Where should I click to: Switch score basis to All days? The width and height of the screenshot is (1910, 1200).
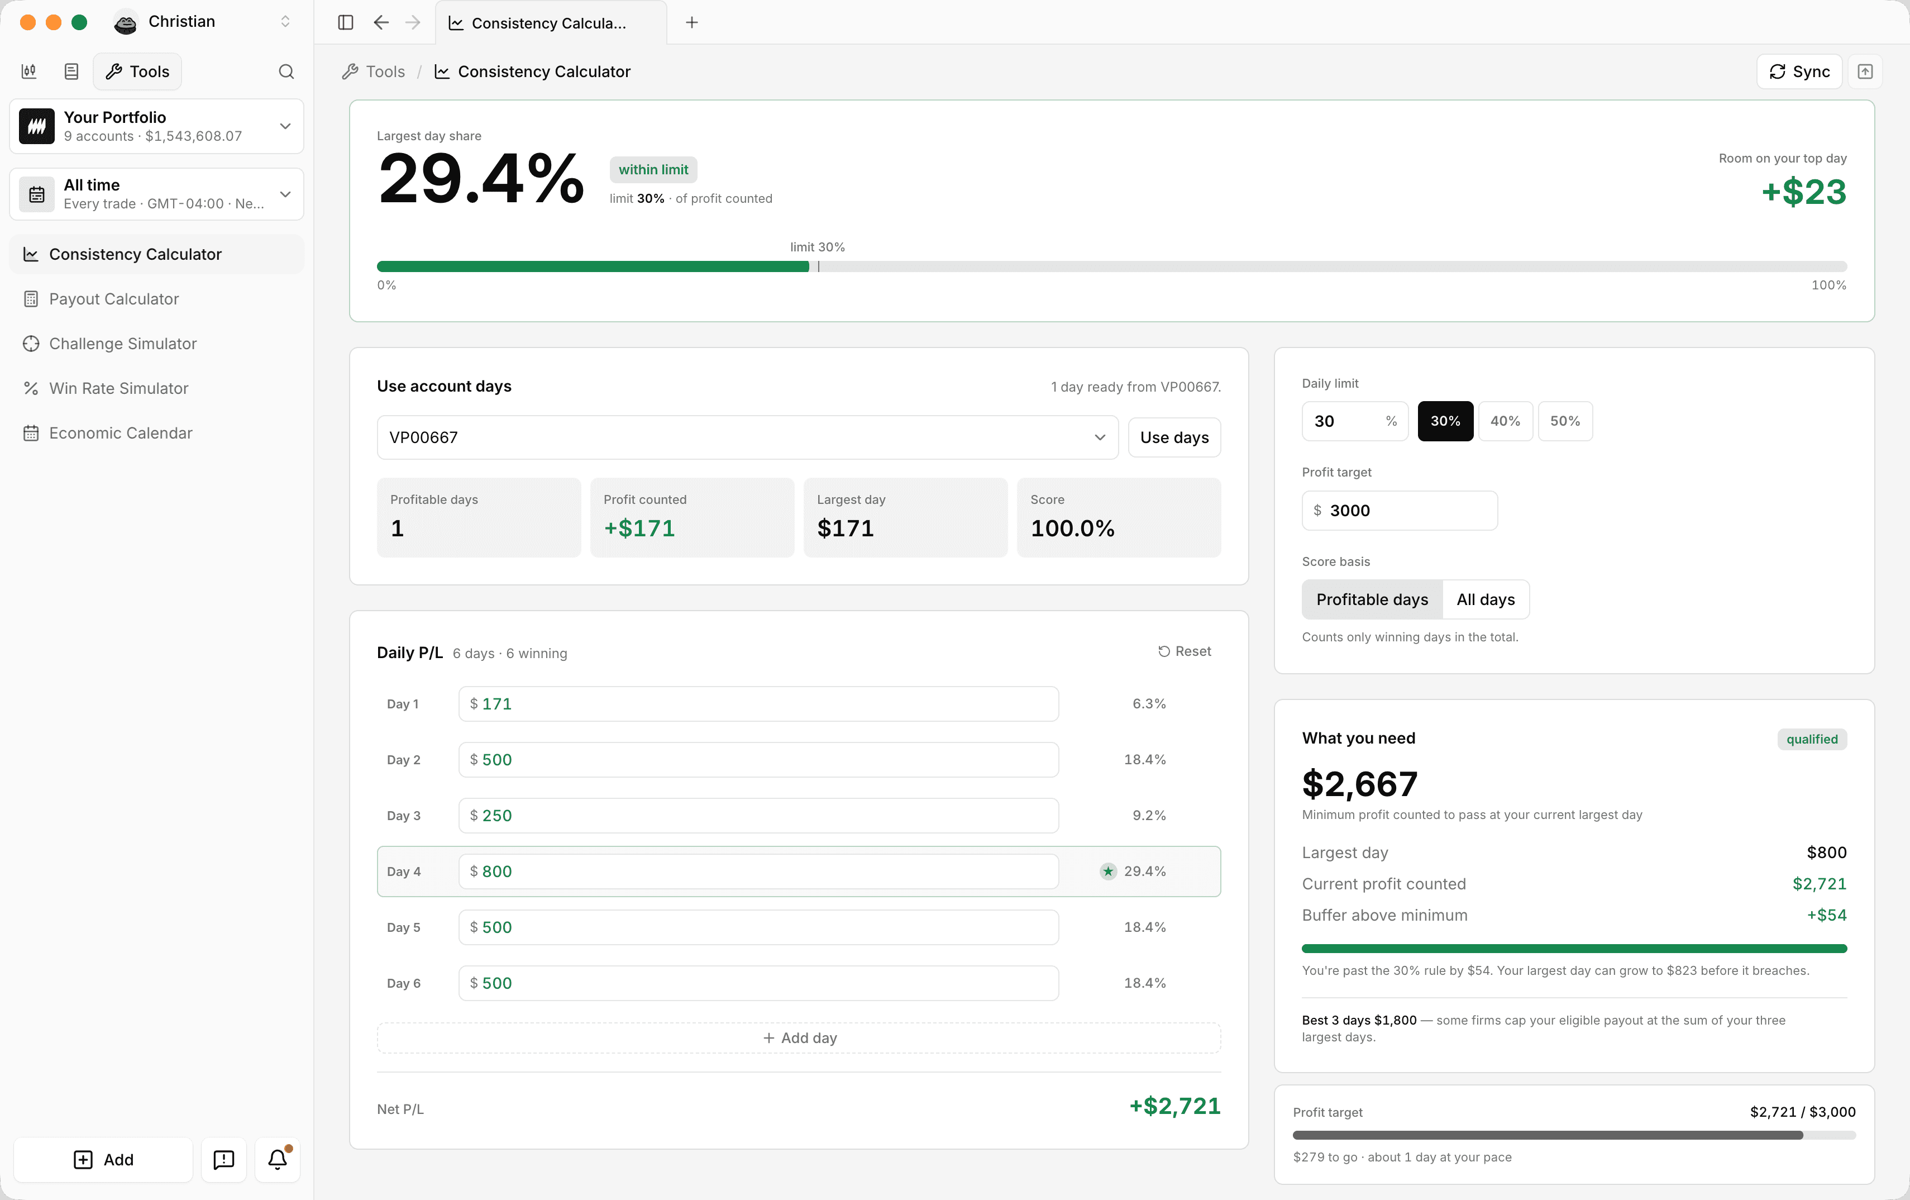(1486, 599)
